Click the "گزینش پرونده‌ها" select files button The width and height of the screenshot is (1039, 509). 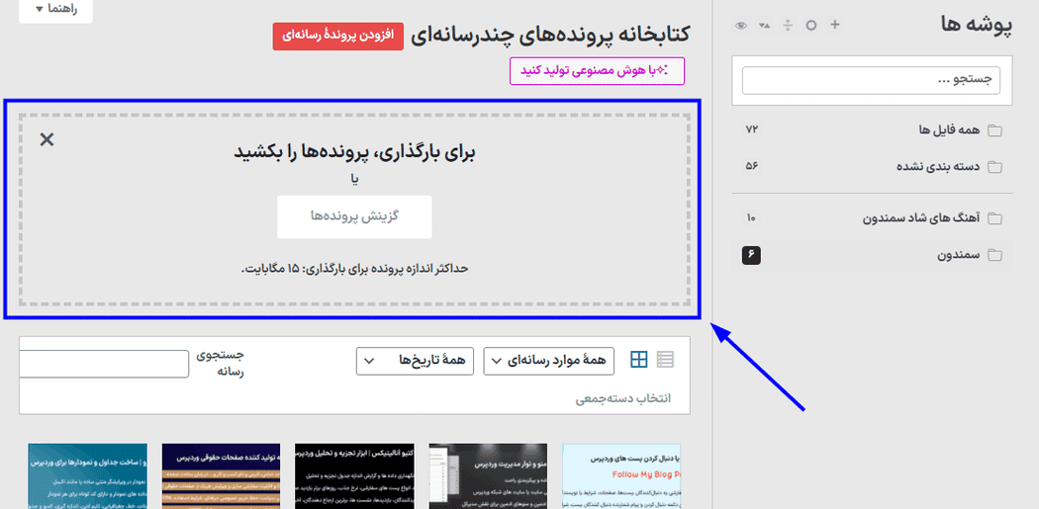coord(354,216)
